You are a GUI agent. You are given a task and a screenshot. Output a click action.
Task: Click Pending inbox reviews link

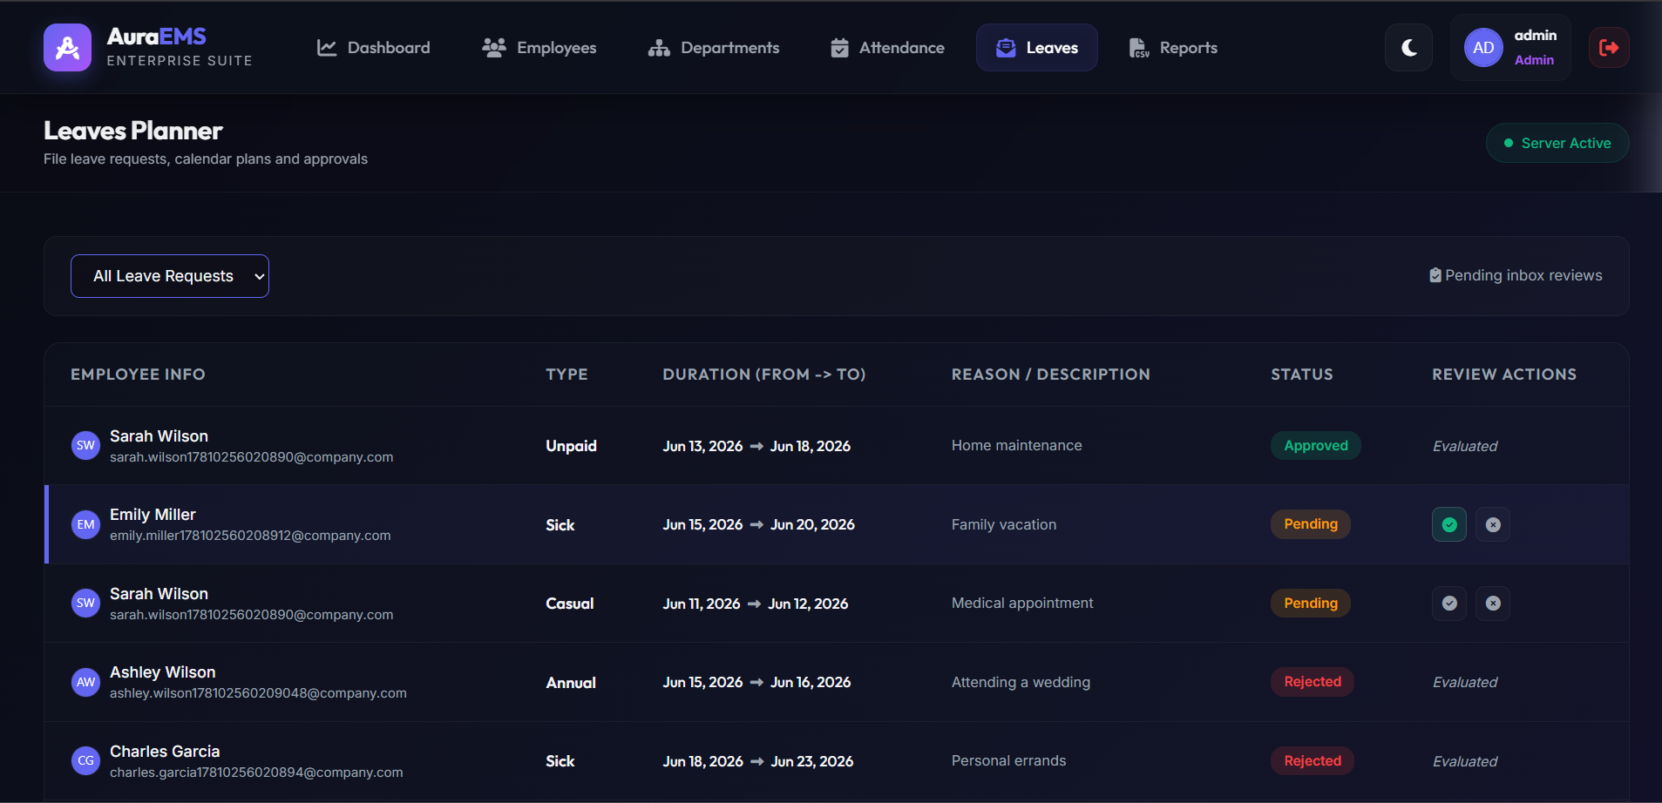[1516, 275]
